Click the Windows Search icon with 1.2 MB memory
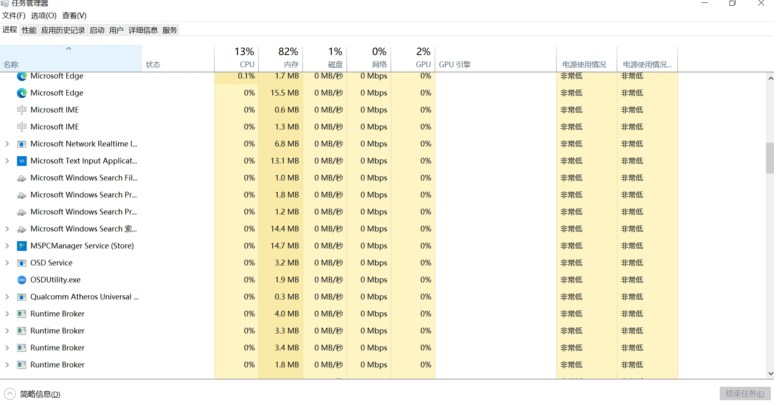This screenshot has width=774, height=403. pos(22,212)
